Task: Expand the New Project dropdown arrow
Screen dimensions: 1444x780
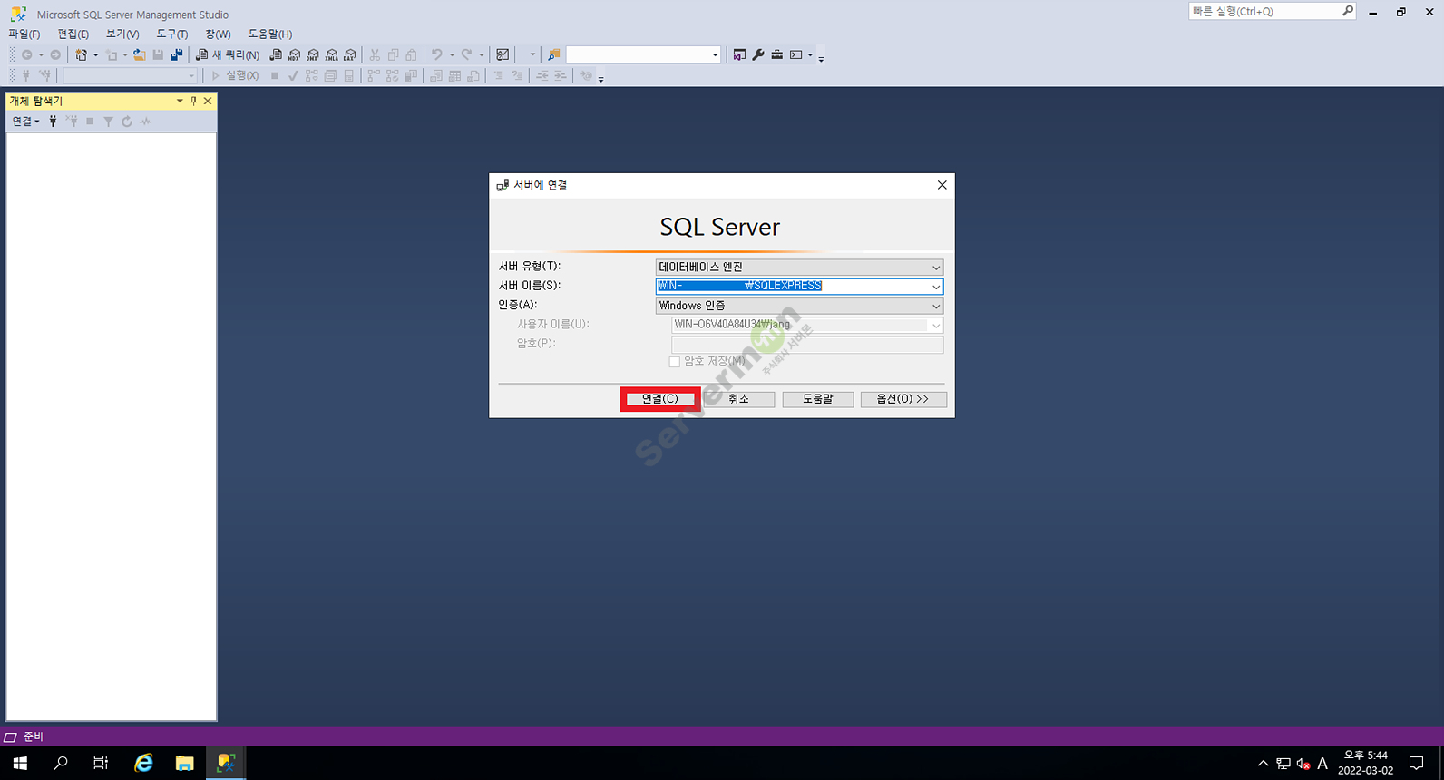Action: 94,54
